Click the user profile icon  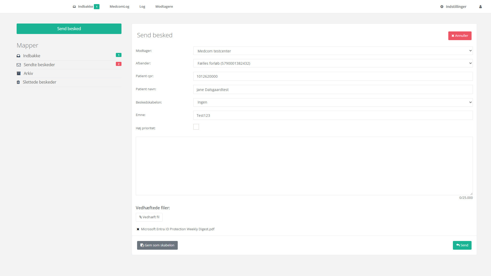pyautogui.click(x=480, y=7)
